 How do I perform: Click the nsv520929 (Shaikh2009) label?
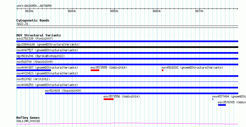click(63, 91)
